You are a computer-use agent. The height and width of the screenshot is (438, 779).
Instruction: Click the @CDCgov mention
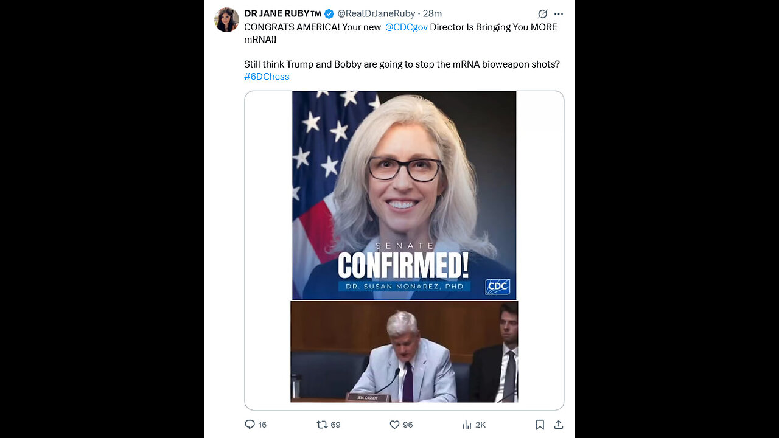(407, 27)
